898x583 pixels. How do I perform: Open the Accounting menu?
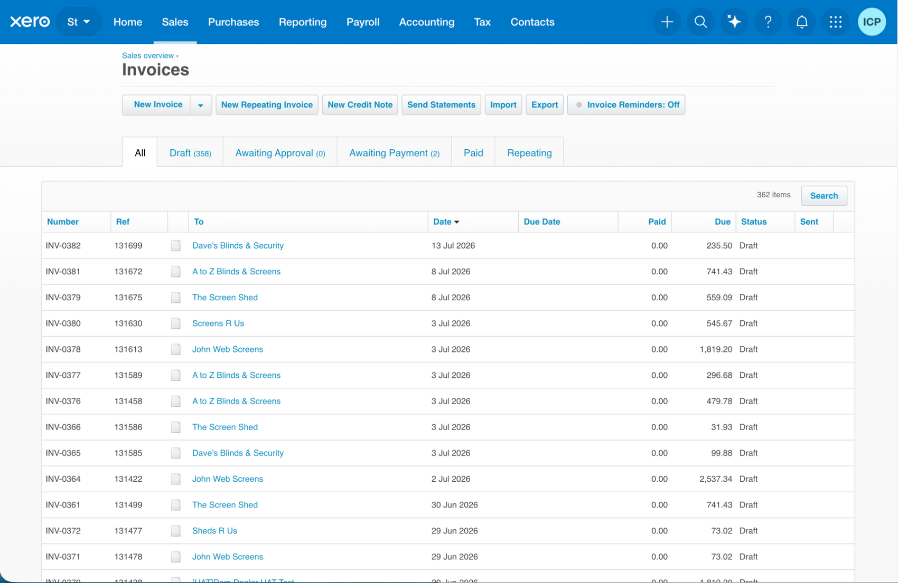[x=427, y=22]
